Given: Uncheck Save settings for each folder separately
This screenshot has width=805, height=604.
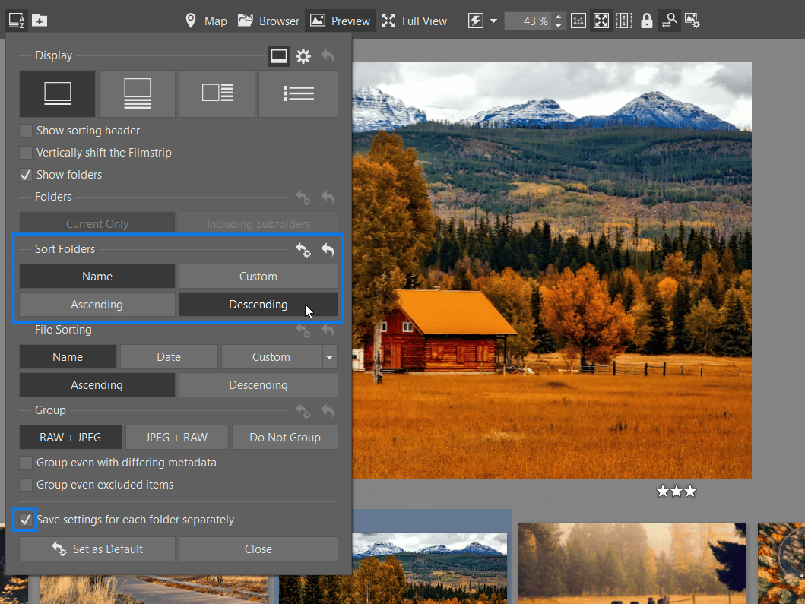Looking at the screenshot, I should point(25,520).
